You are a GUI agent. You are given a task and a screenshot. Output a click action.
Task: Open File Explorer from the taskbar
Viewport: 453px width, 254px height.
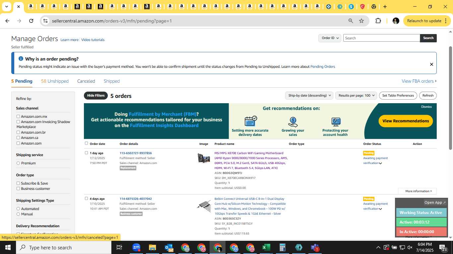[152, 247]
